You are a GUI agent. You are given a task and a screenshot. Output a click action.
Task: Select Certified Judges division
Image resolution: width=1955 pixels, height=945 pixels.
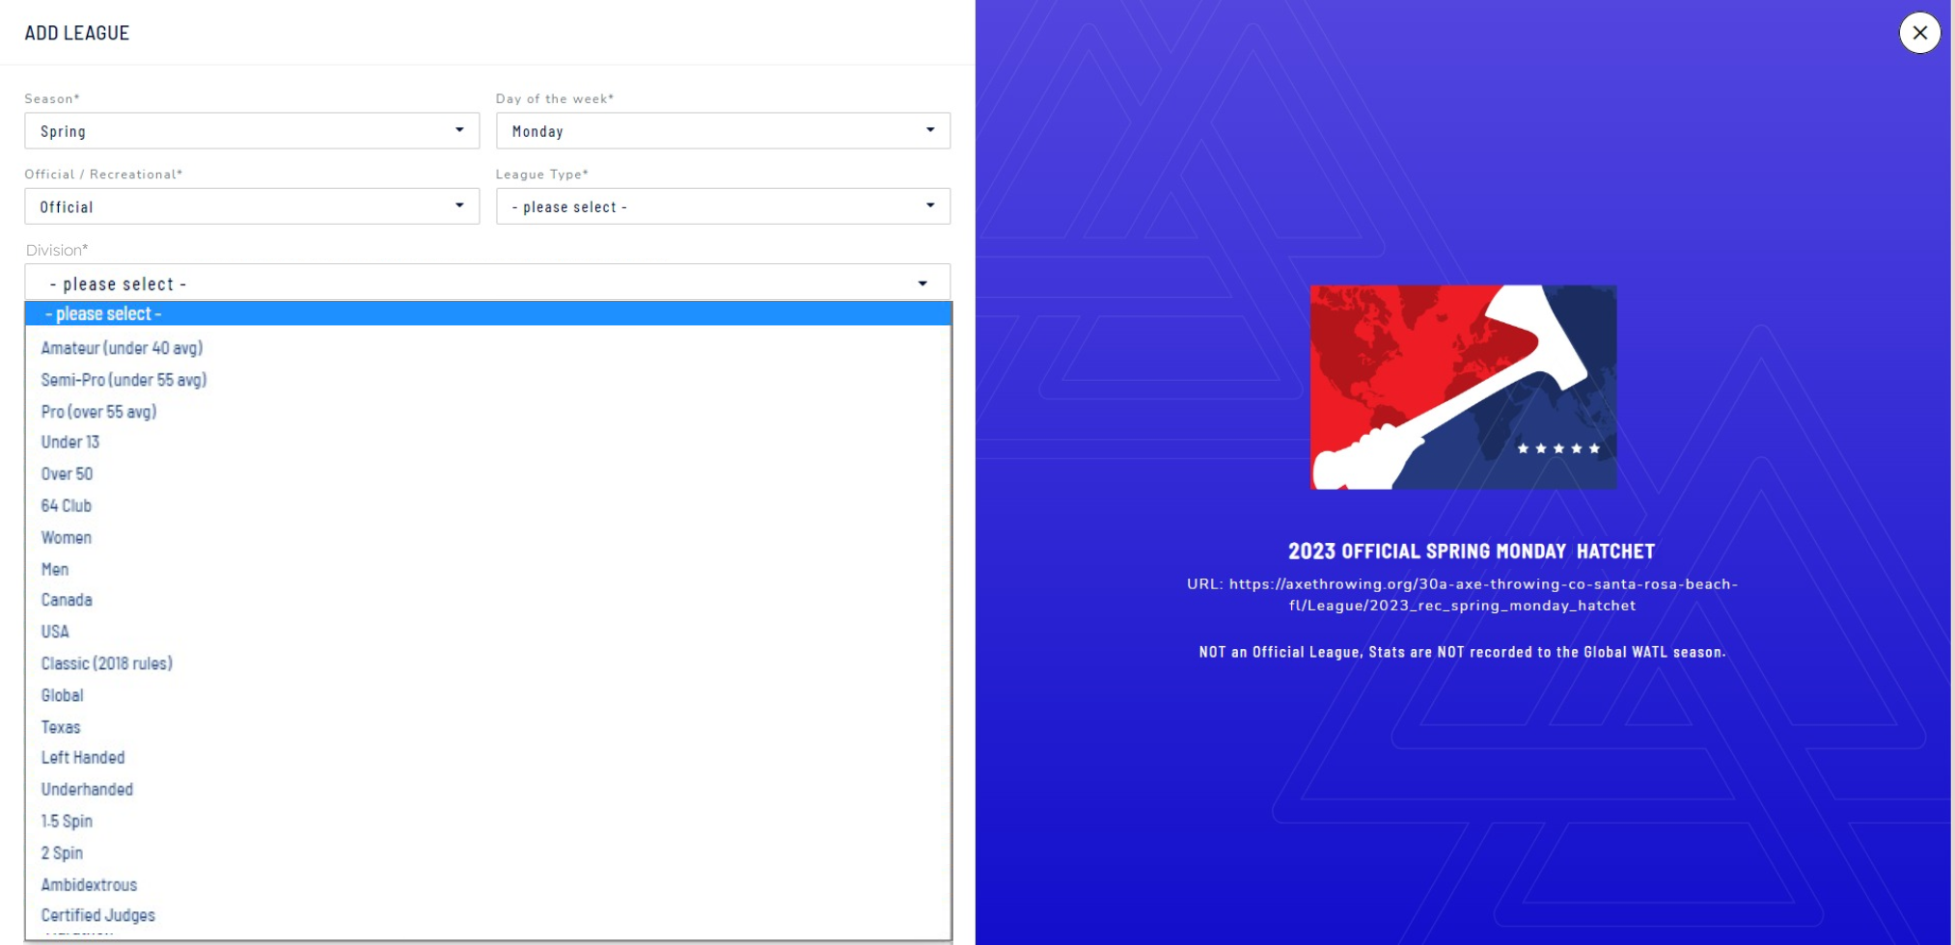[97, 915]
